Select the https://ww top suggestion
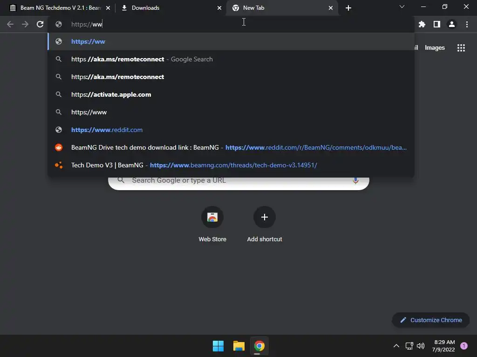Image resolution: width=477 pixels, height=357 pixels. [231, 41]
